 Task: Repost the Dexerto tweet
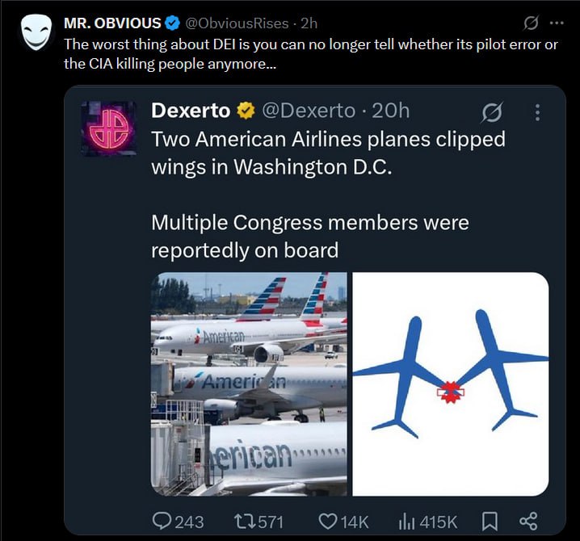click(x=259, y=522)
